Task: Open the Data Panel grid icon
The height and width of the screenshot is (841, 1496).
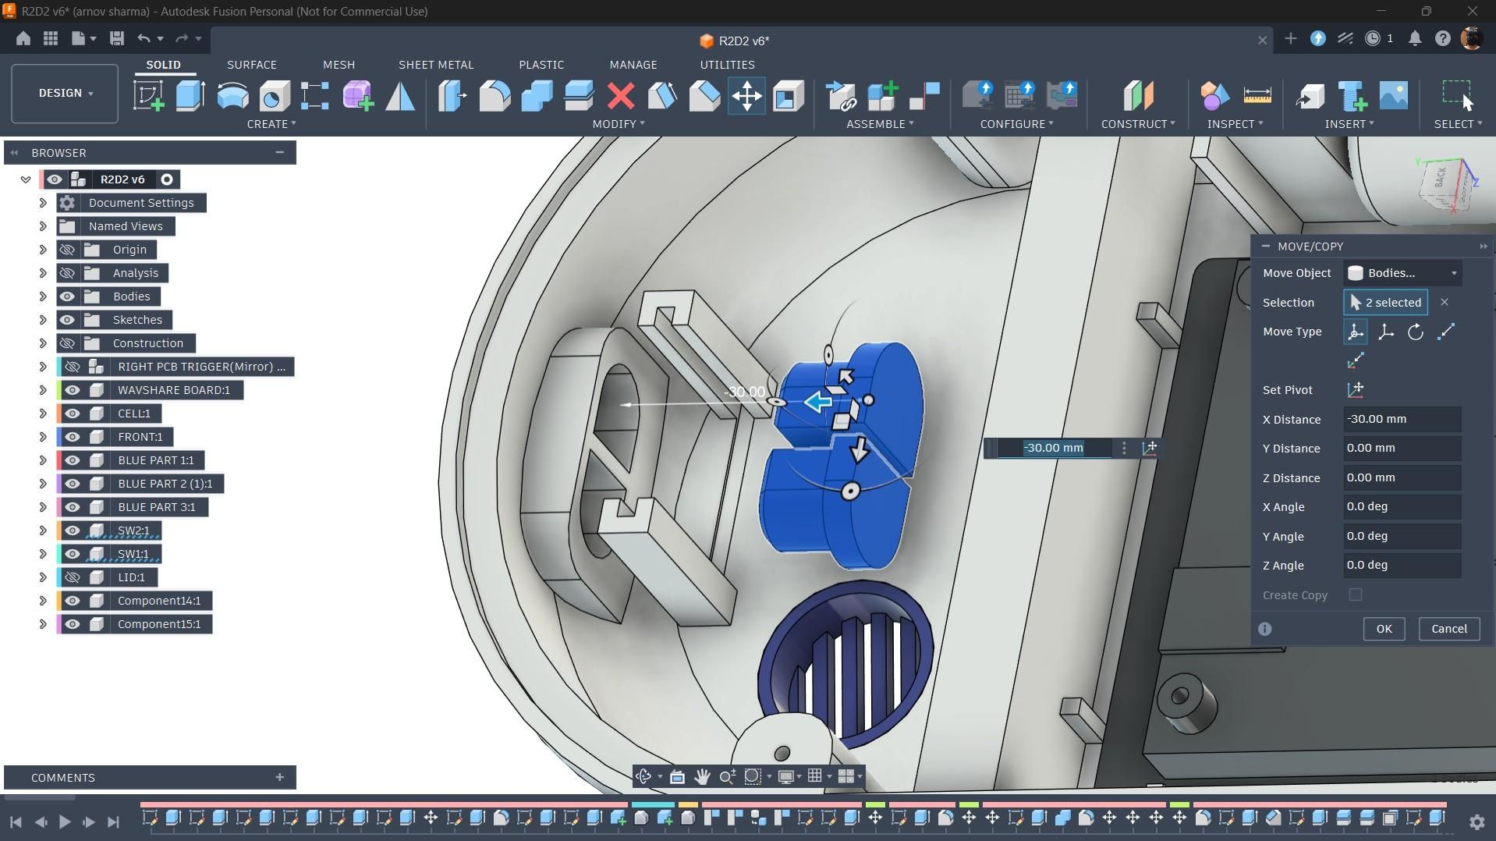Action: coord(51,38)
